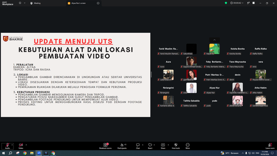Select Nayla's green cartoon avatar tile
The height and width of the screenshot is (156, 277).
[215, 49]
